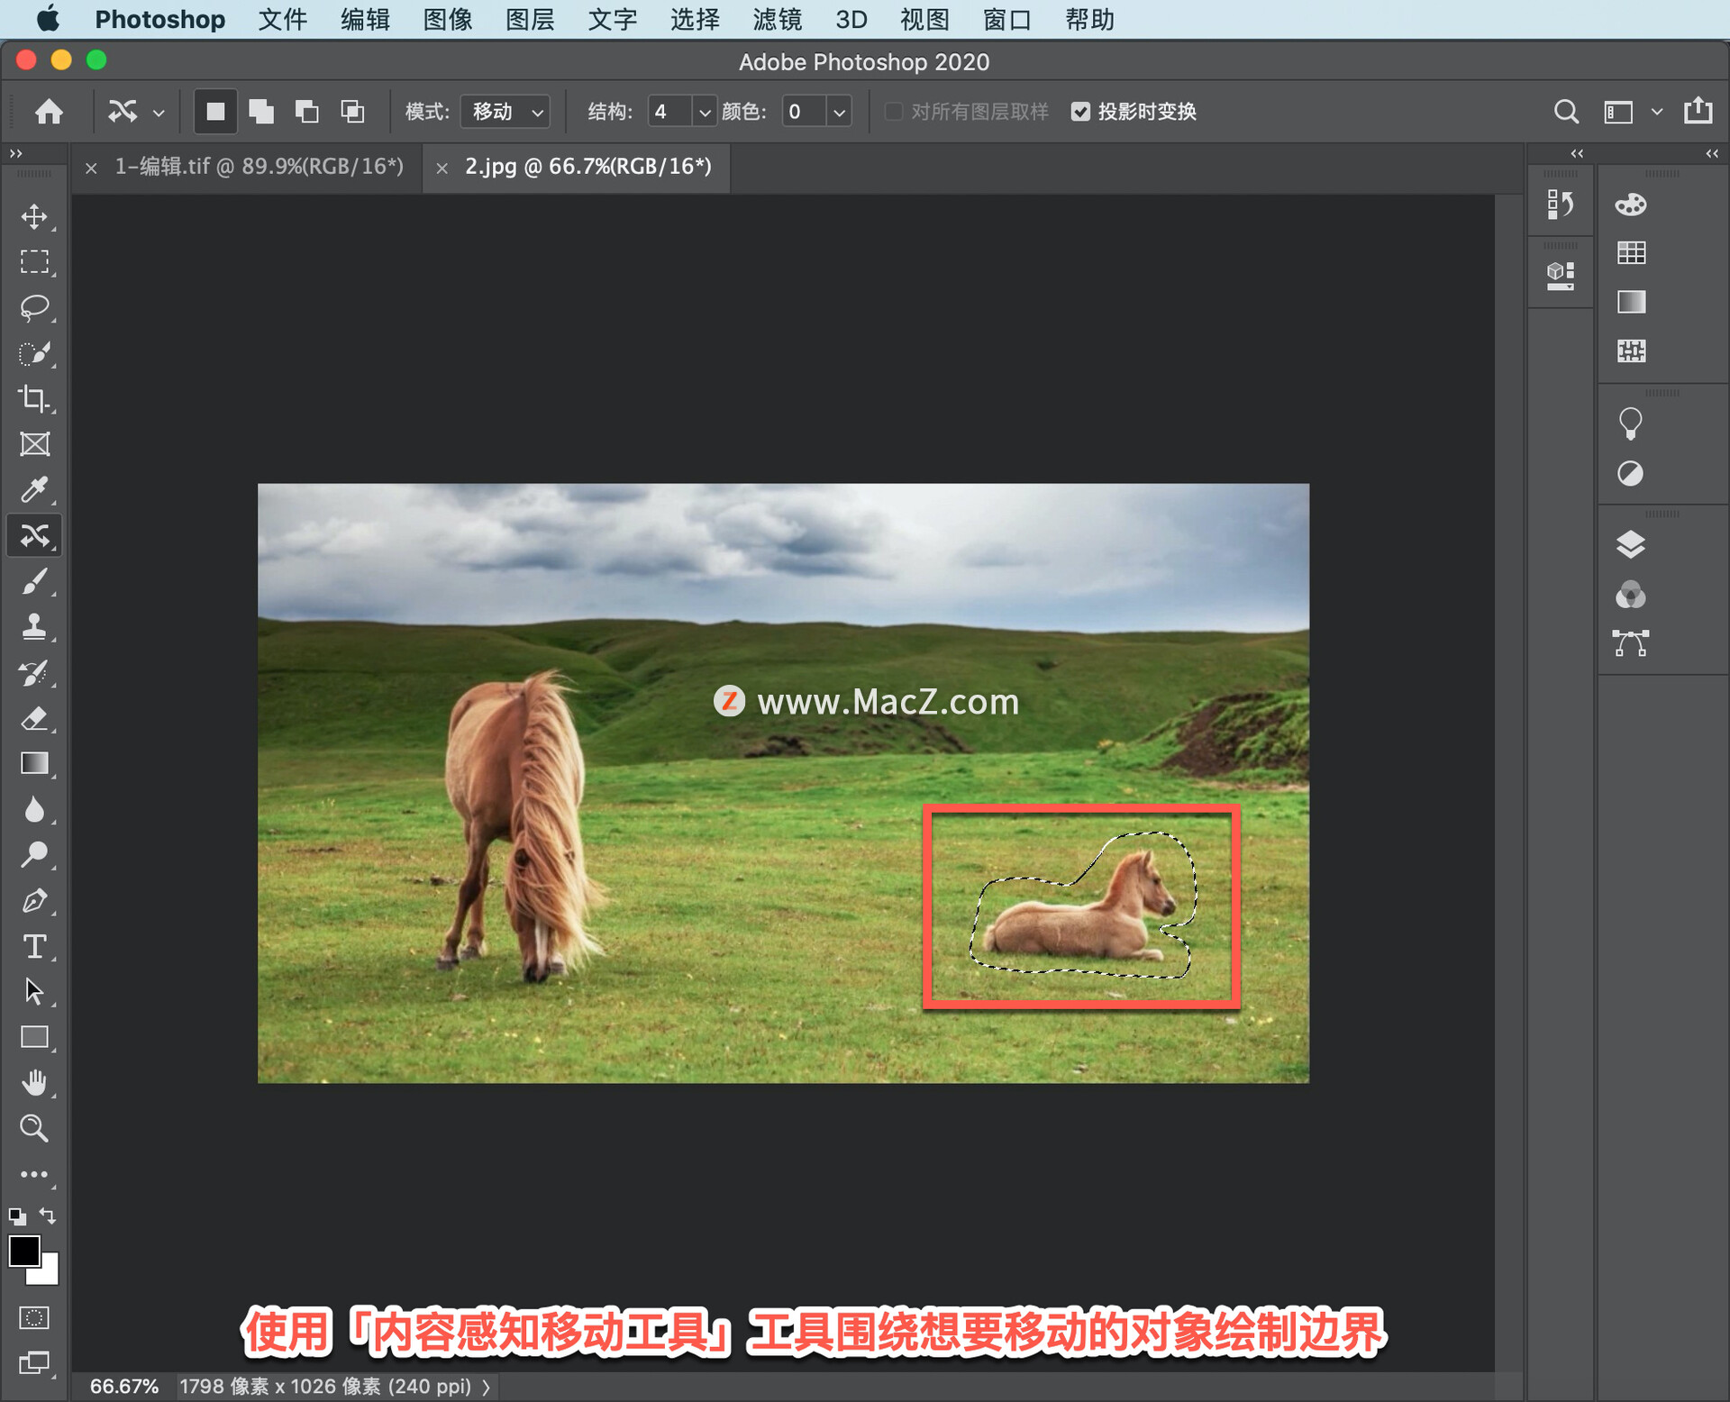Select the Crop tool

(x=35, y=398)
